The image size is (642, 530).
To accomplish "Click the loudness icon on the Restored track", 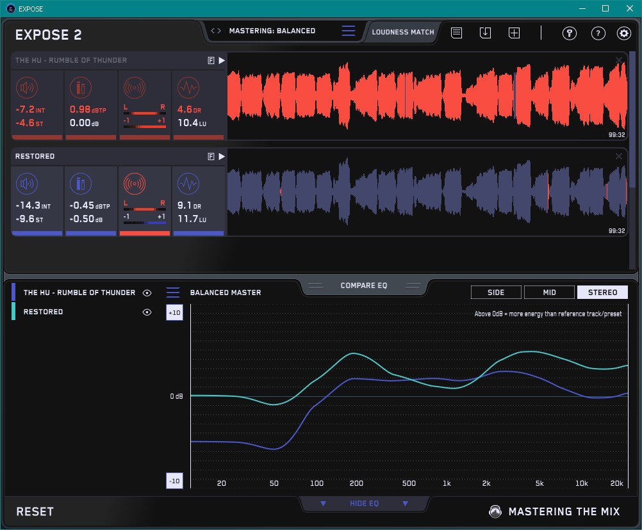I will [x=26, y=184].
